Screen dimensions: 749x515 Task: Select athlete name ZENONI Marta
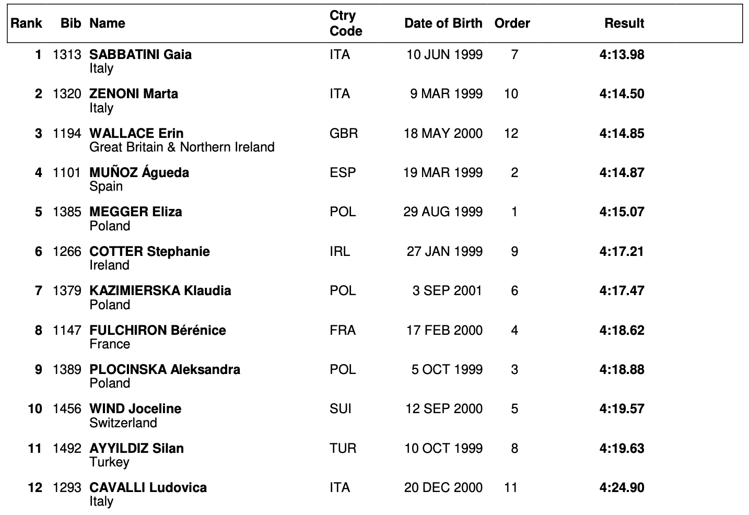click(x=134, y=94)
